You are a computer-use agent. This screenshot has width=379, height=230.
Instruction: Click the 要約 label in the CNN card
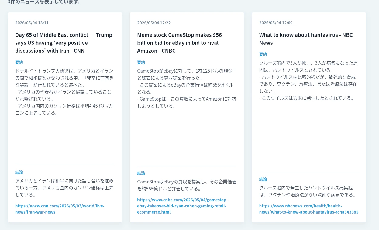tap(19, 62)
